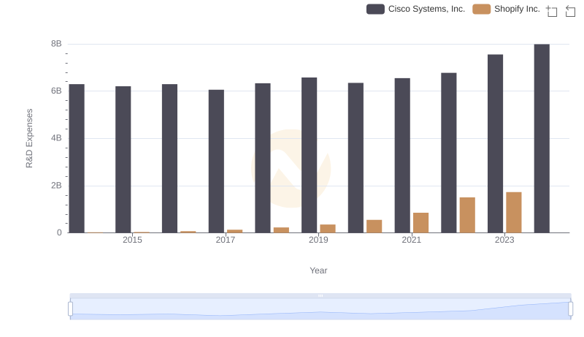Click the R&D Expenses y-axis title
This screenshot has width=584, height=337.
[29, 138]
